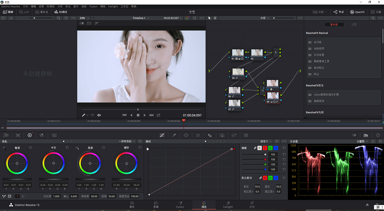Open the Power Window palette
384x211 pixels.
tap(186, 135)
